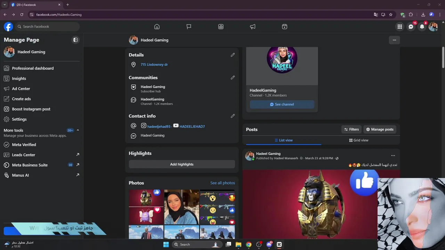Open the Facebook menu grid icon
The height and width of the screenshot is (250, 445).
(400, 27)
